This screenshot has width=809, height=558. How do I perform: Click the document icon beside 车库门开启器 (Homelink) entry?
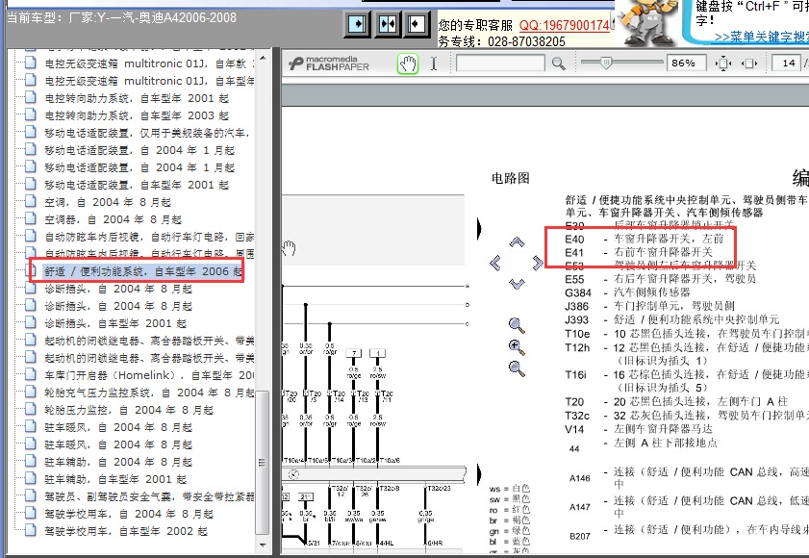31,375
